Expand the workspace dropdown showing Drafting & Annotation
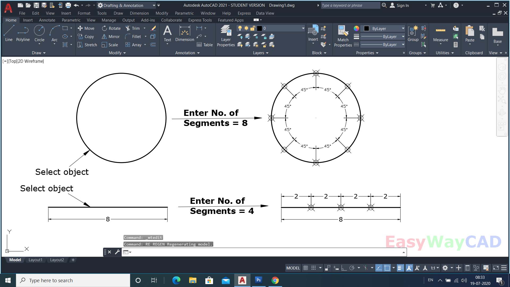The image size is (510, 287). [154, 5]
